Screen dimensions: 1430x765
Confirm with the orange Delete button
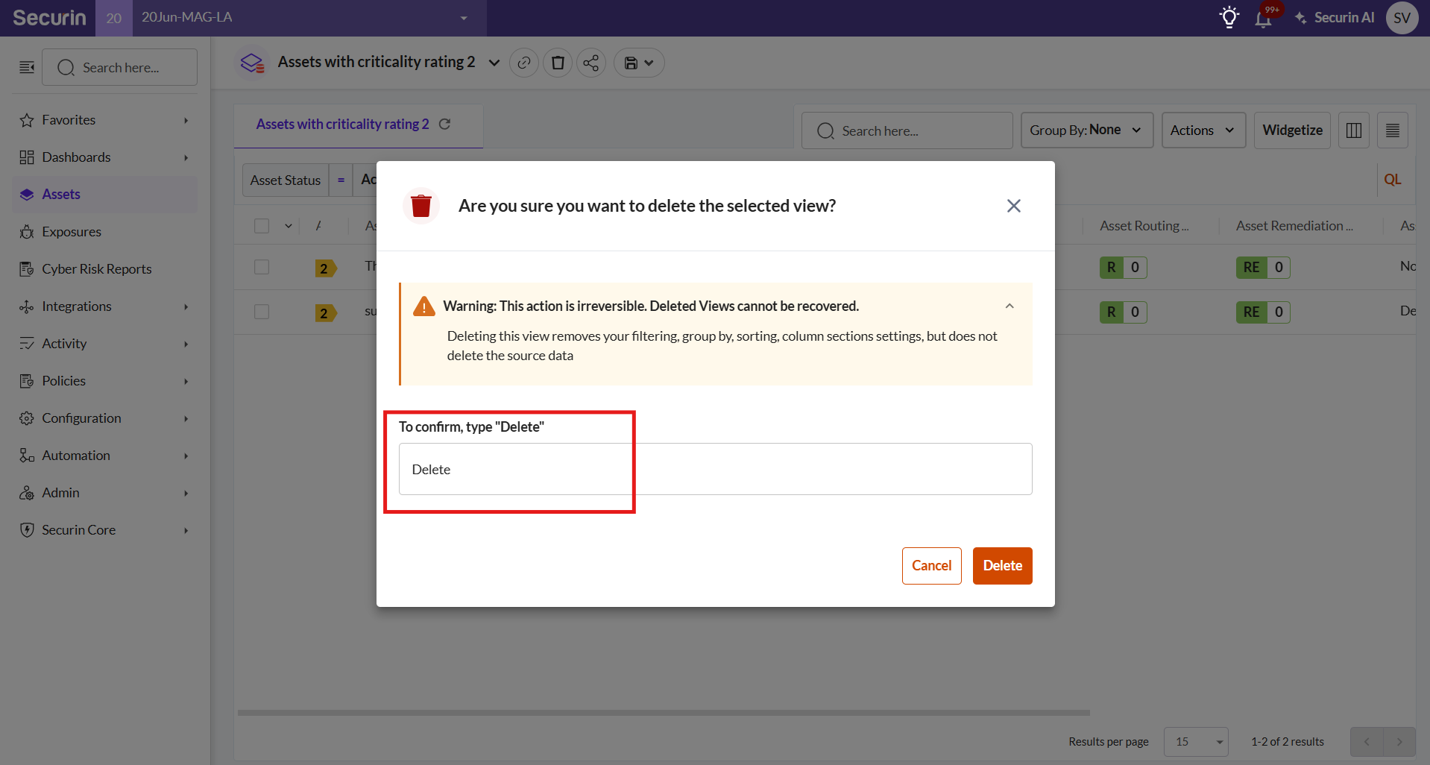pyautogui.click(x=1003, y=566)
